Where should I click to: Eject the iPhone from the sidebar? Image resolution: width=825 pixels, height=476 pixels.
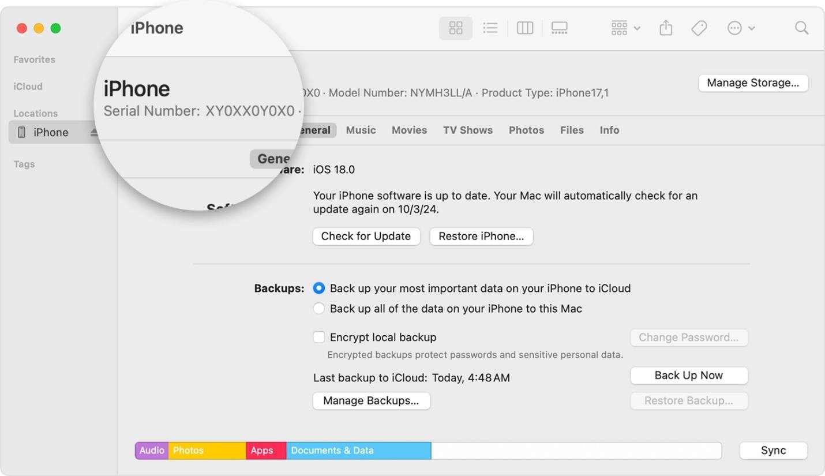(94, 132)
